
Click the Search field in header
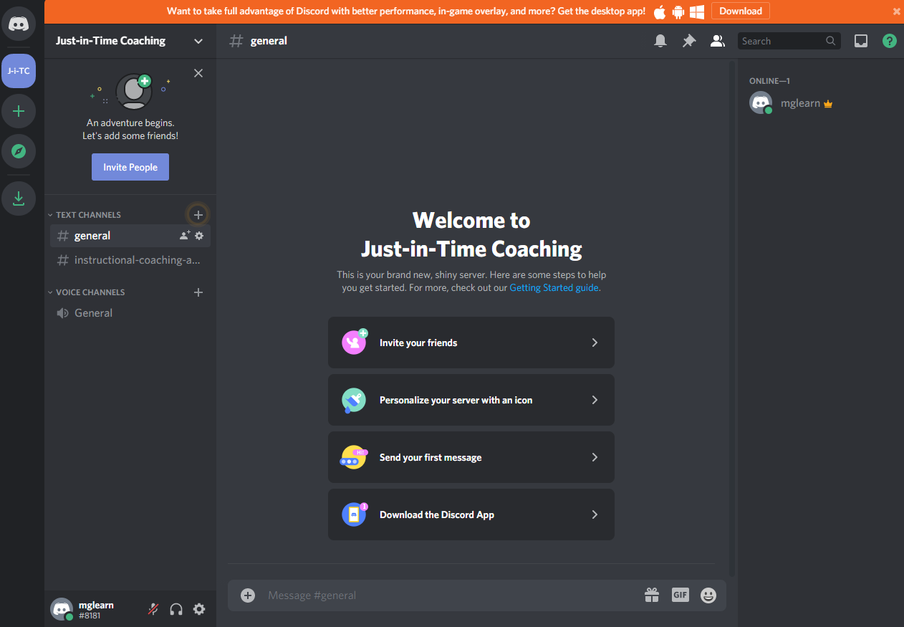point(789,41)
